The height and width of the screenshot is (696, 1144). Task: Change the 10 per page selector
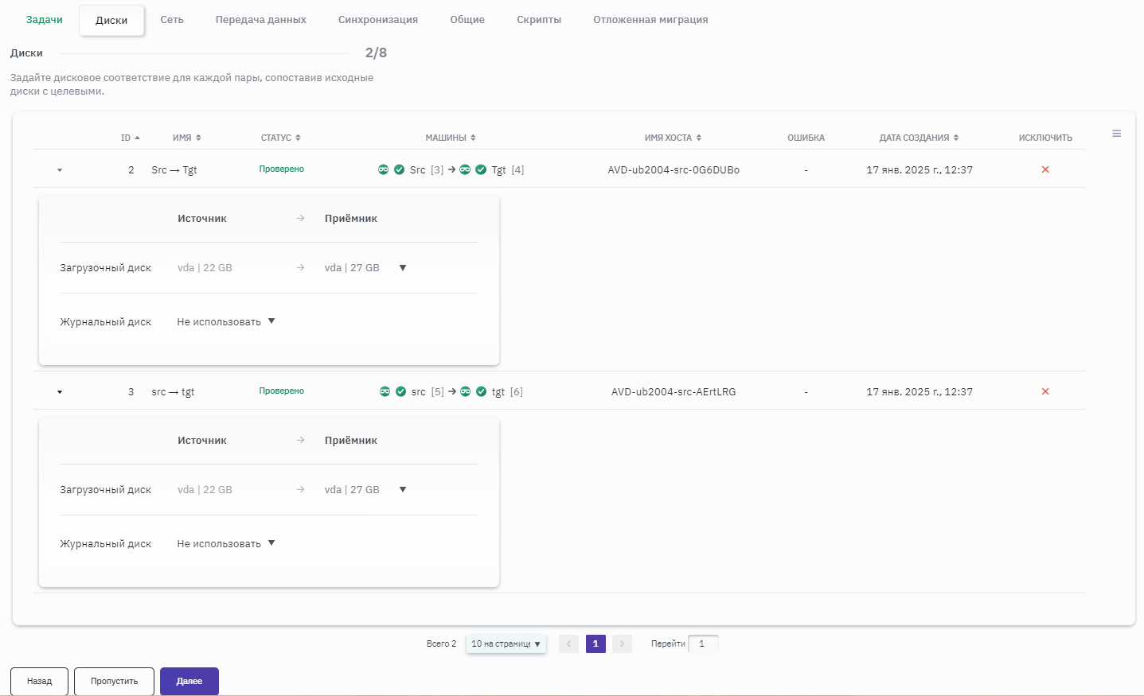pos(506,644)
